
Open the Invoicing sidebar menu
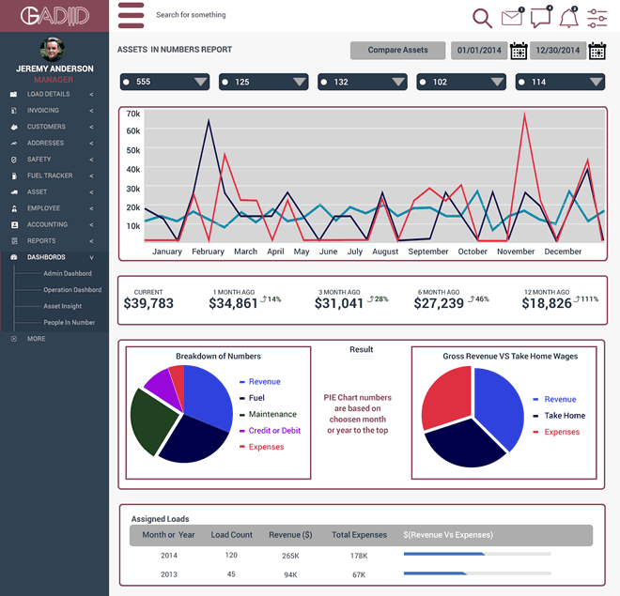[43, 111]
